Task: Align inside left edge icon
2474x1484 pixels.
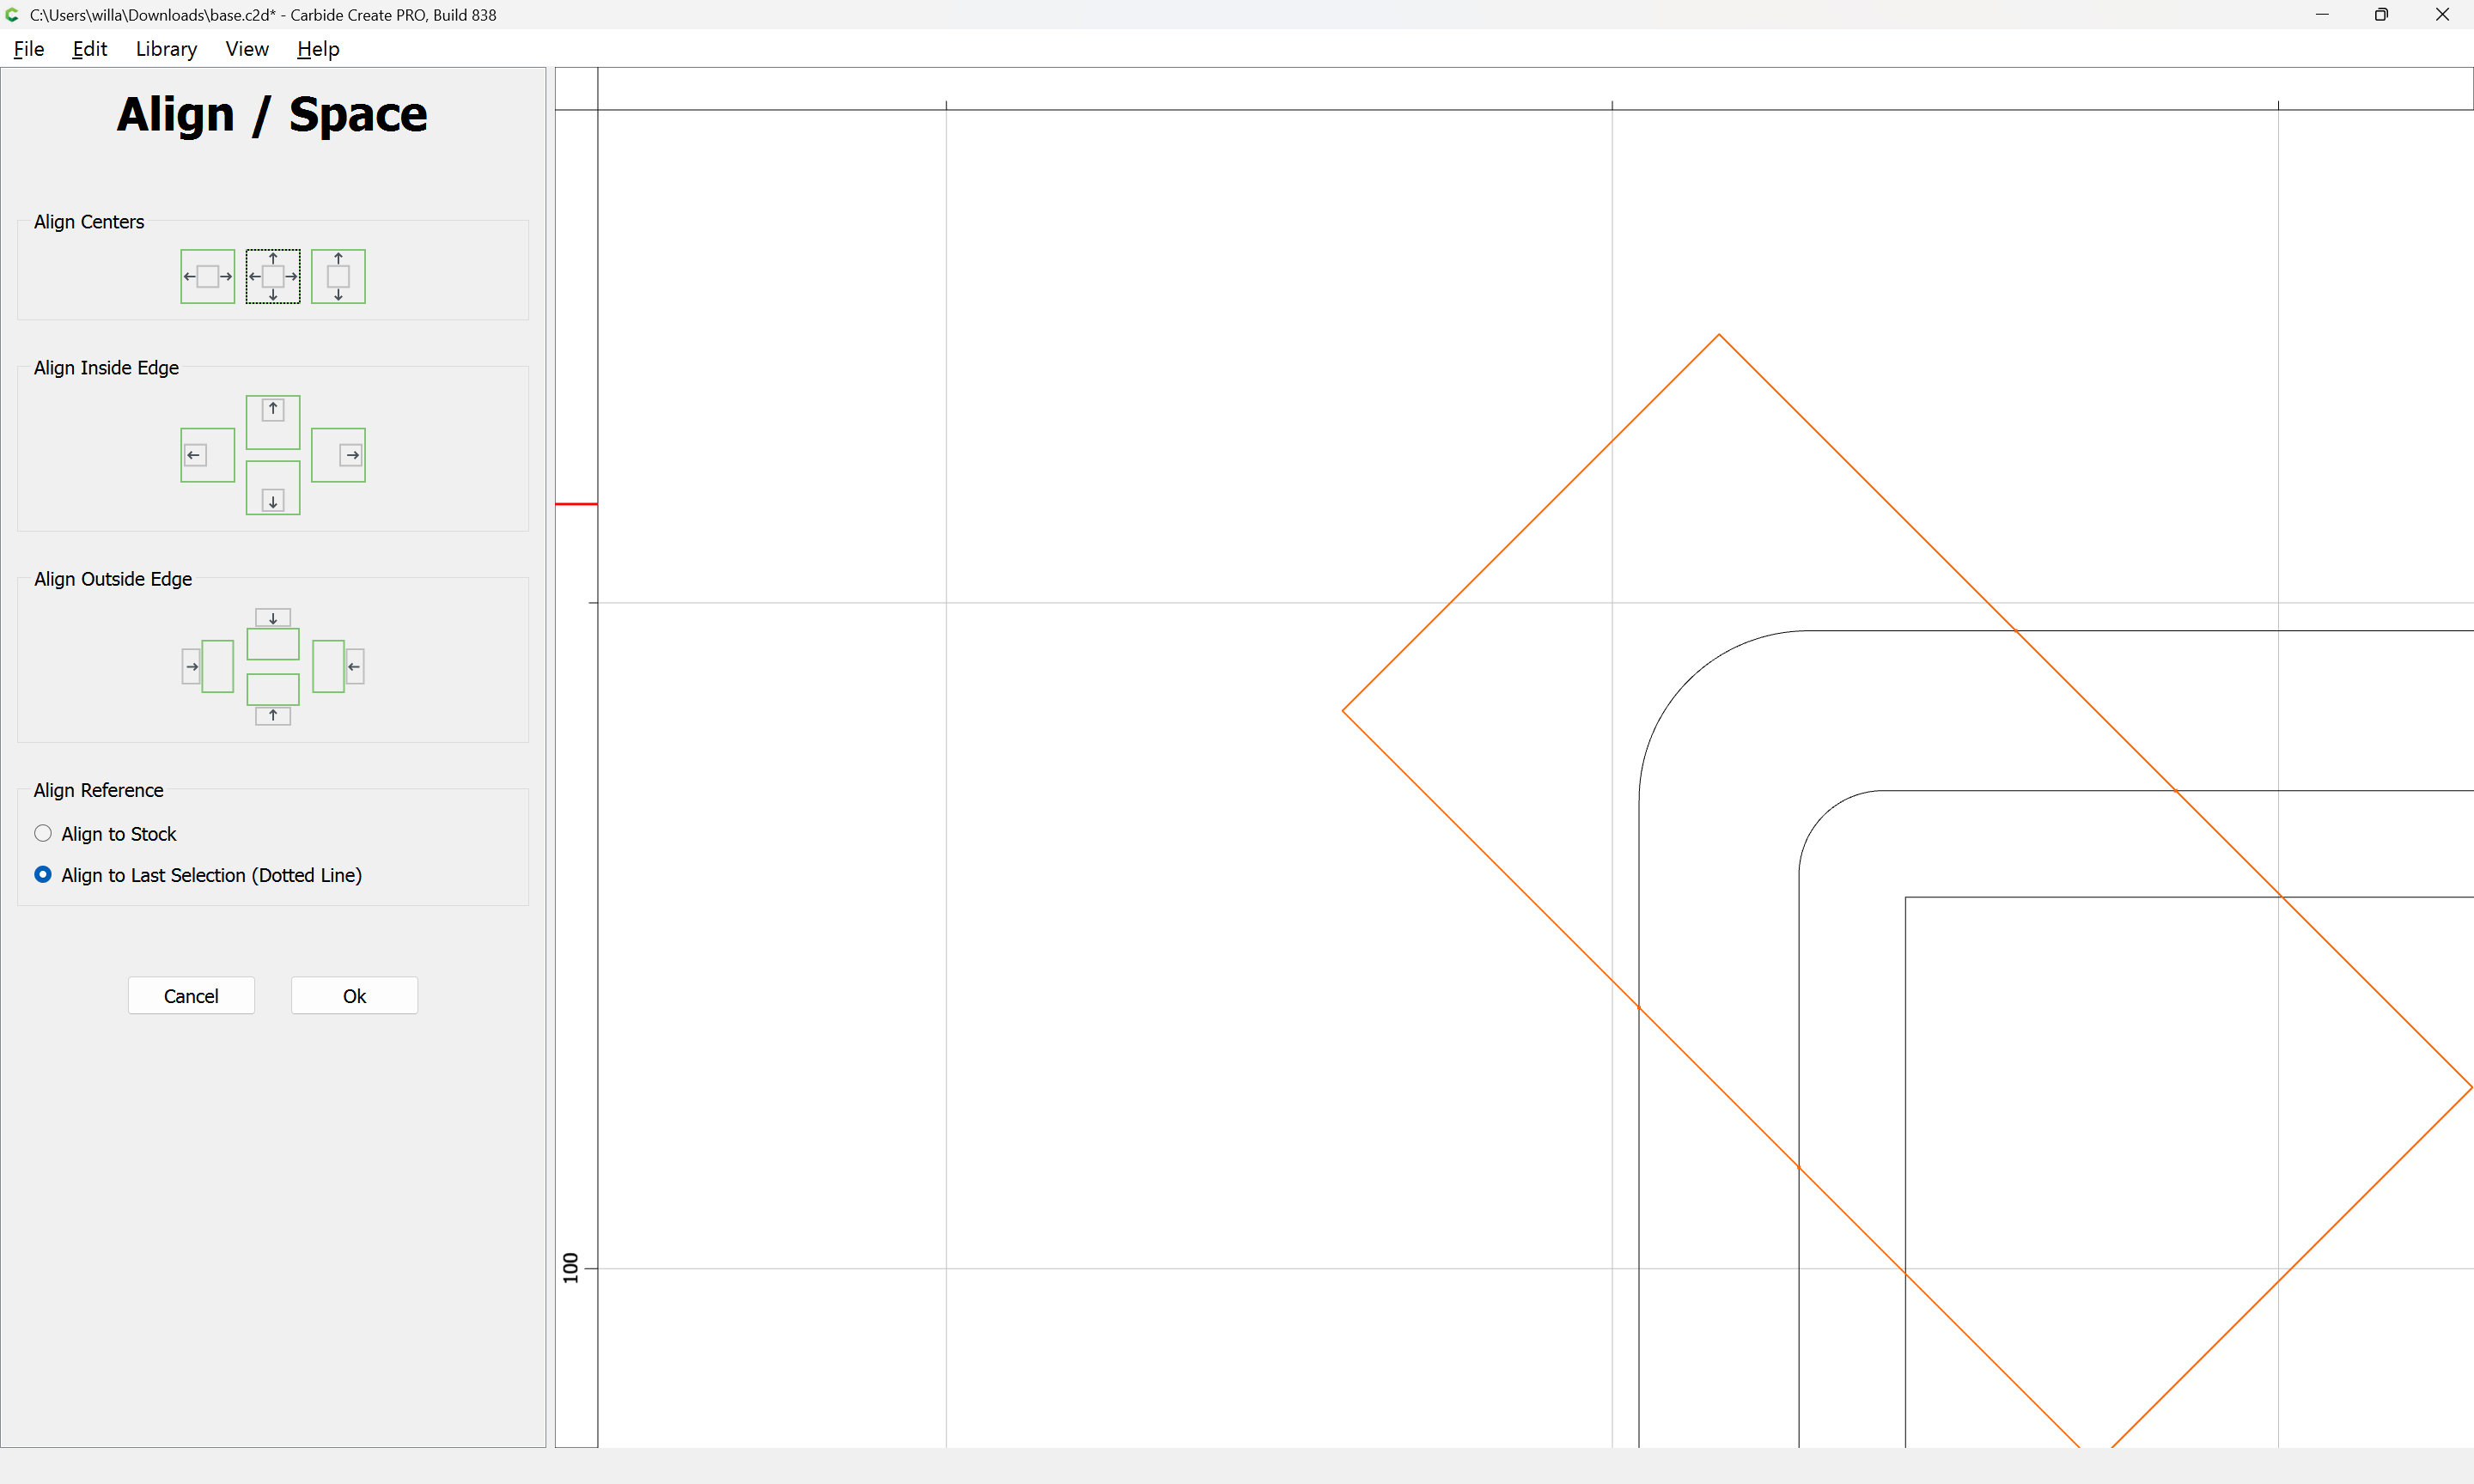Action: pos(207,455)
